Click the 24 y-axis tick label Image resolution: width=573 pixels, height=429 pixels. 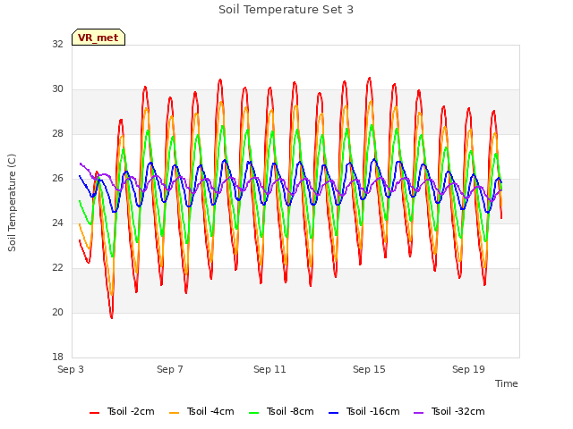(57, 223)
